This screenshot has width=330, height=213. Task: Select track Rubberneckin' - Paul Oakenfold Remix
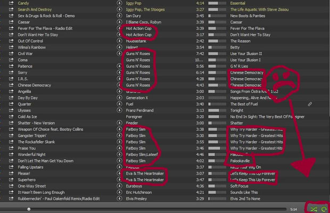click(x=59, y=199)
